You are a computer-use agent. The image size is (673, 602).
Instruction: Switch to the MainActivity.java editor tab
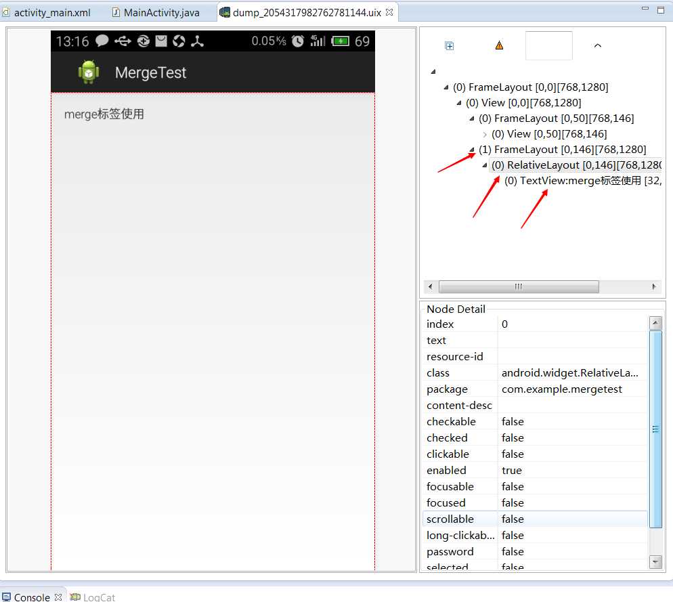(156, 12)
